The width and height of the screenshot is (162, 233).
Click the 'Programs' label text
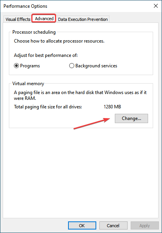[x=30, y=66]
